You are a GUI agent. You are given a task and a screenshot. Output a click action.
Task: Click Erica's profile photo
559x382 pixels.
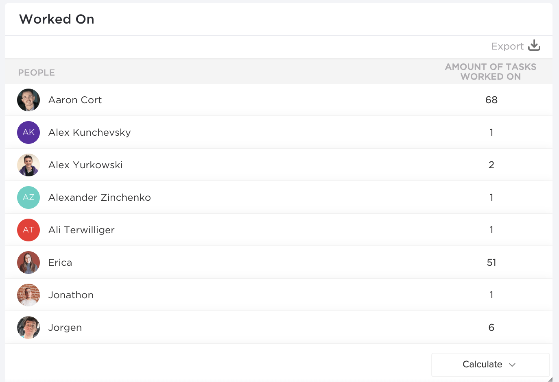(28, 263)
